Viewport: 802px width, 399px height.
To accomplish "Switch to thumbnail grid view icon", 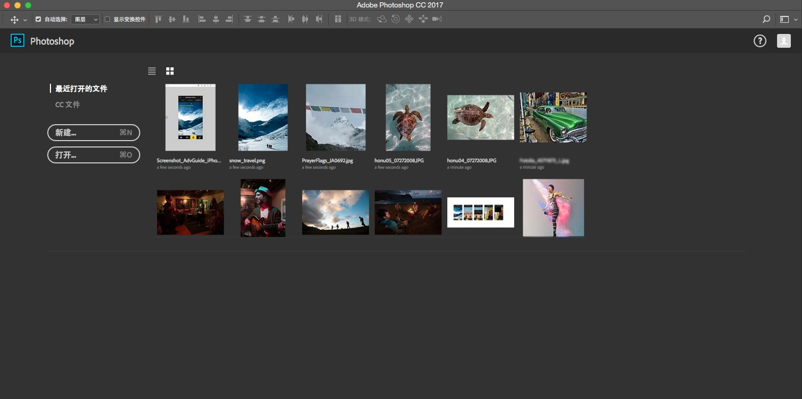I will tap(170, 71).
